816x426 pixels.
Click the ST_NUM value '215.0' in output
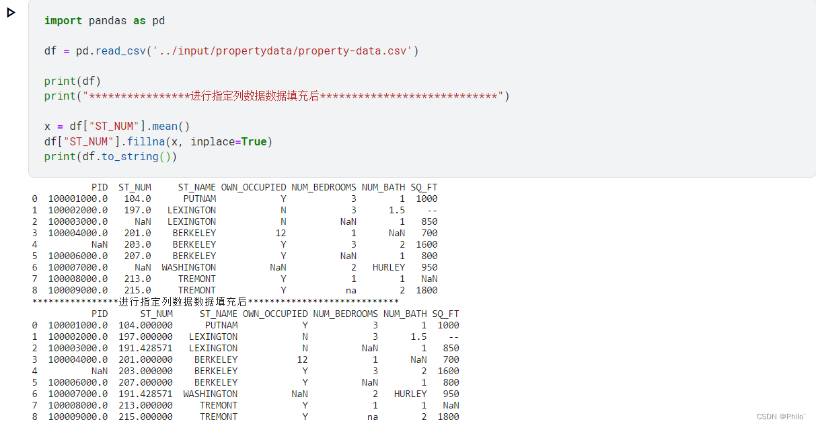(138, 291)
